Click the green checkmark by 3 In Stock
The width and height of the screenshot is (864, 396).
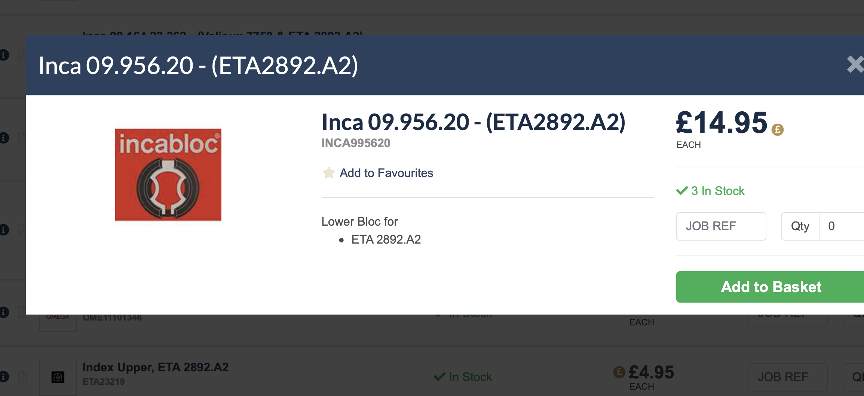[x=682, y=191]
